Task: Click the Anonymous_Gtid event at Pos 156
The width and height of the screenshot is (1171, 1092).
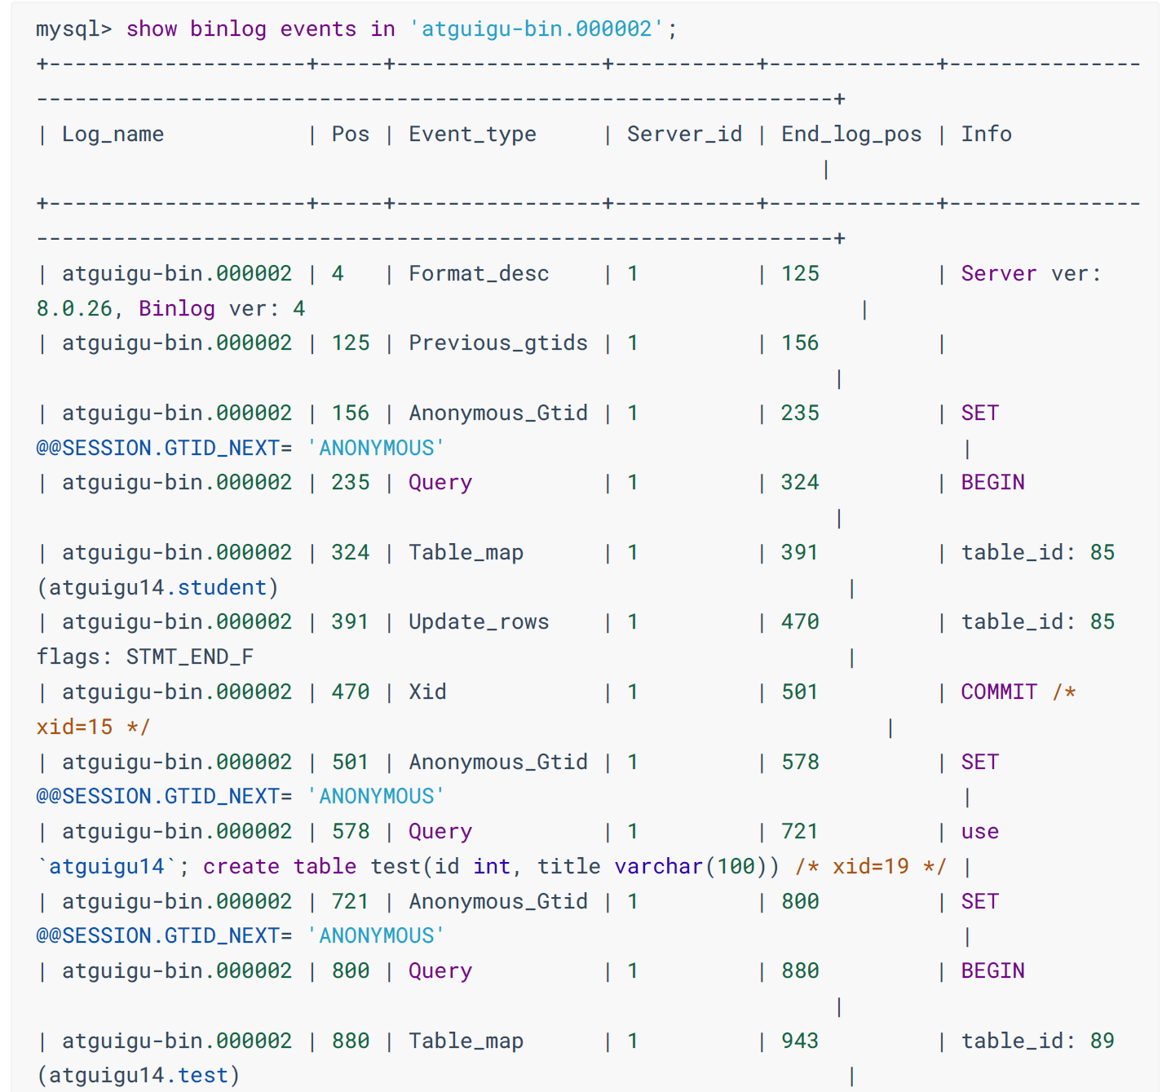Action: click(x=498, y=413)
